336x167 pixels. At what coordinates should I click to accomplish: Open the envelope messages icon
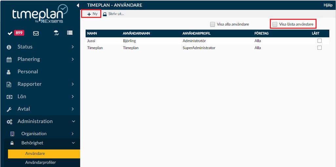(36, 33)
